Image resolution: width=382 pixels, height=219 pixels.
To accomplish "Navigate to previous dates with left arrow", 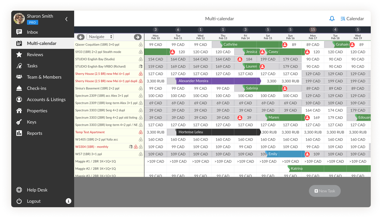I will point(81,37).
